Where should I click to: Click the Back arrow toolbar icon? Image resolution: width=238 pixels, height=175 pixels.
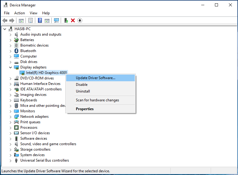pyautogui.click(x=5, y=20)
